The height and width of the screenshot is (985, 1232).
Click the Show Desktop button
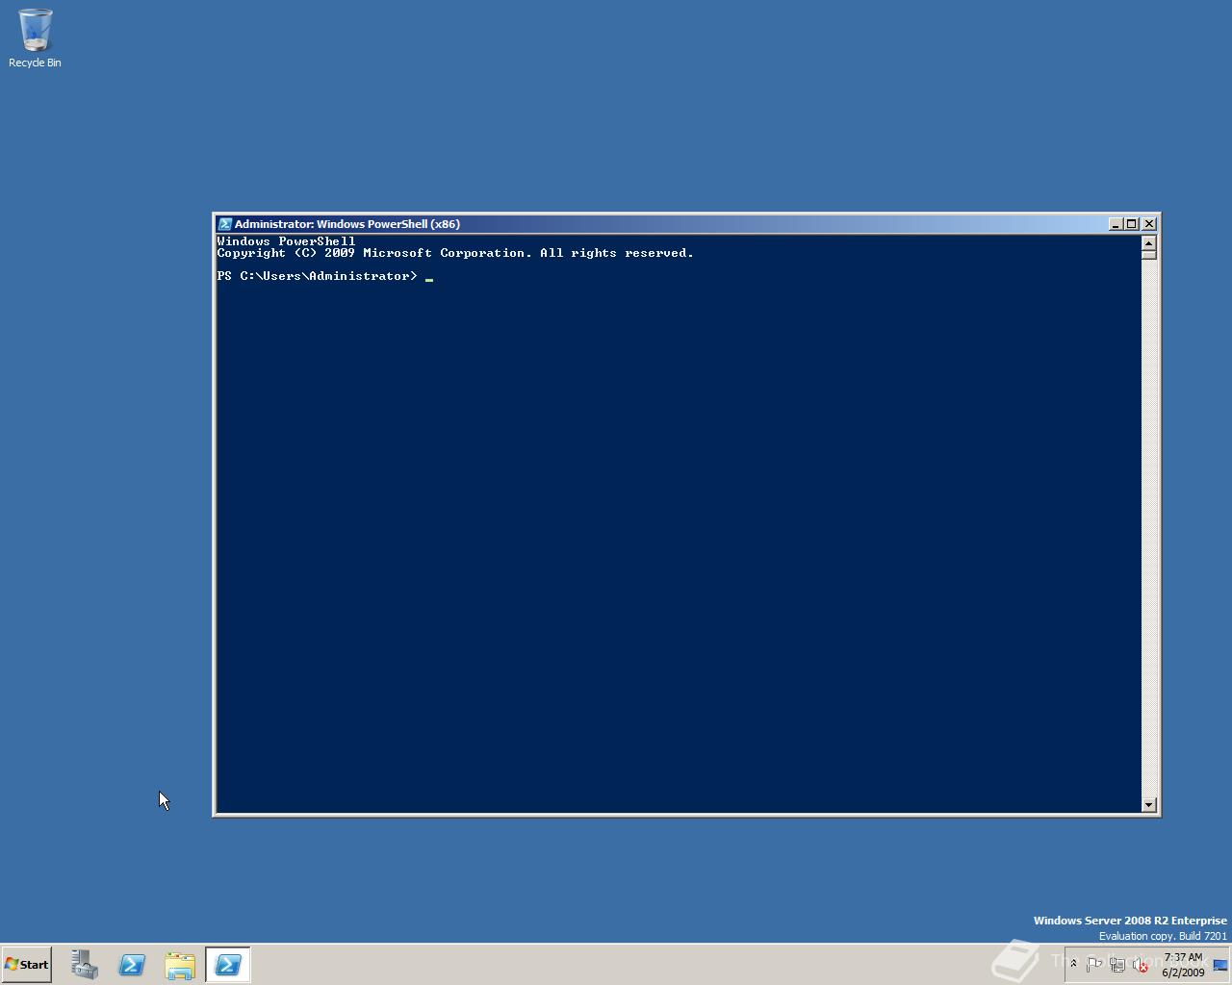(1220, 965)
